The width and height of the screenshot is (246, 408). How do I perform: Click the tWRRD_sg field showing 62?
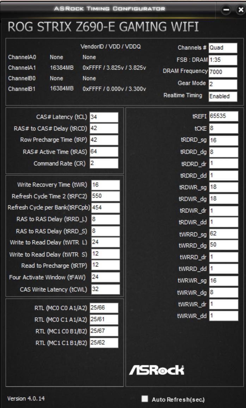pos(223,234)
